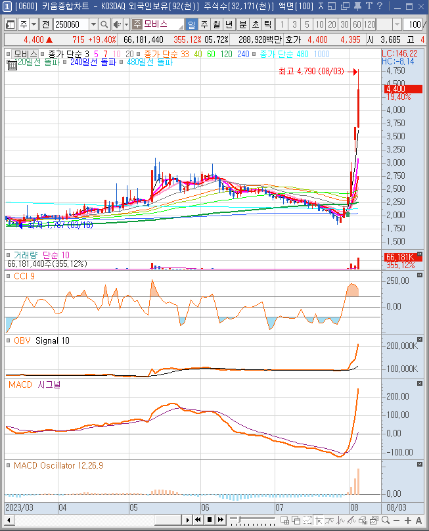This screenshot has height=531, width=429.
Task: Open the stock code 250060 dropdown
Action: (93, 24)
